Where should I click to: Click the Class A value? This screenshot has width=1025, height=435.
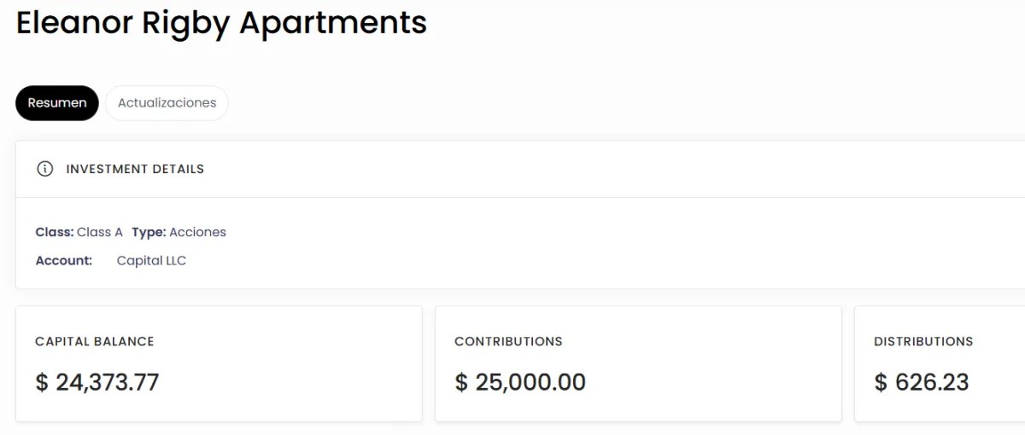click(100, 232)
